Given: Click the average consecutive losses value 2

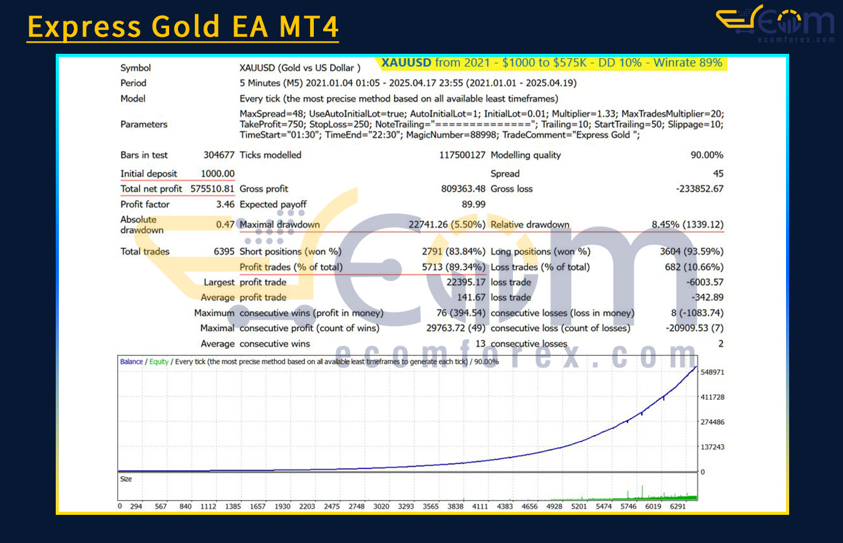Looking at the screenshot, I should (x=721, y=344).
